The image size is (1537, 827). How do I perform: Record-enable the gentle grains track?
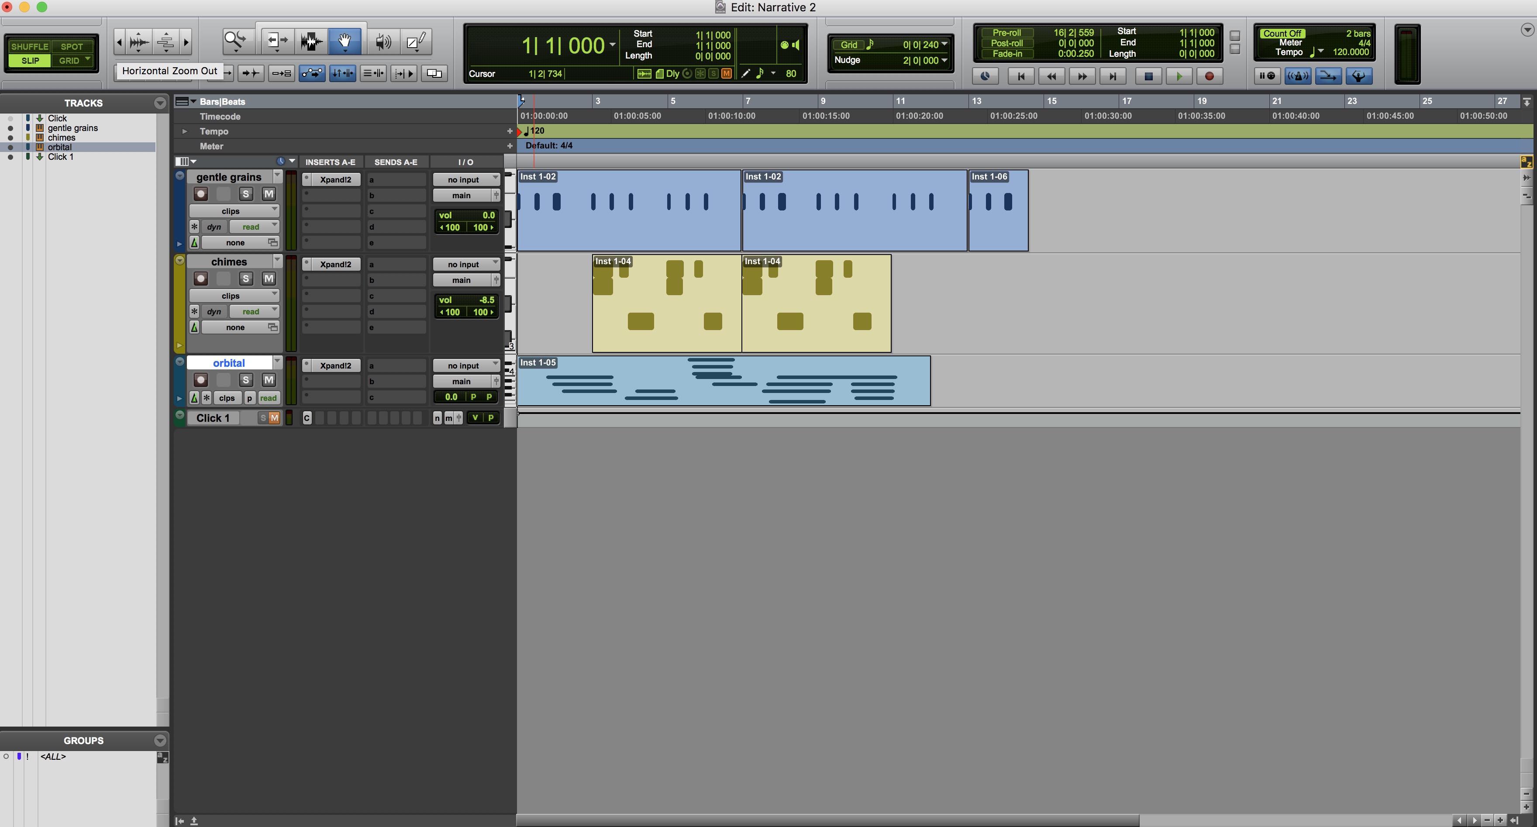pos(200,194)
